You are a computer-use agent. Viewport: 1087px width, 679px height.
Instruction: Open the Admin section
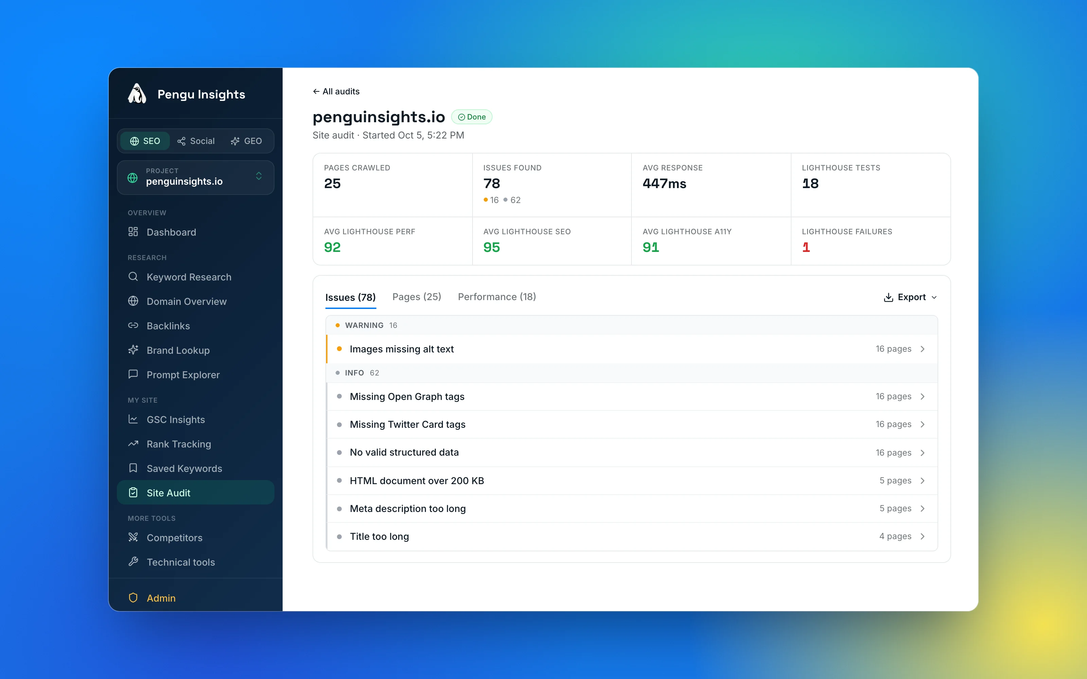pos(195,598)
